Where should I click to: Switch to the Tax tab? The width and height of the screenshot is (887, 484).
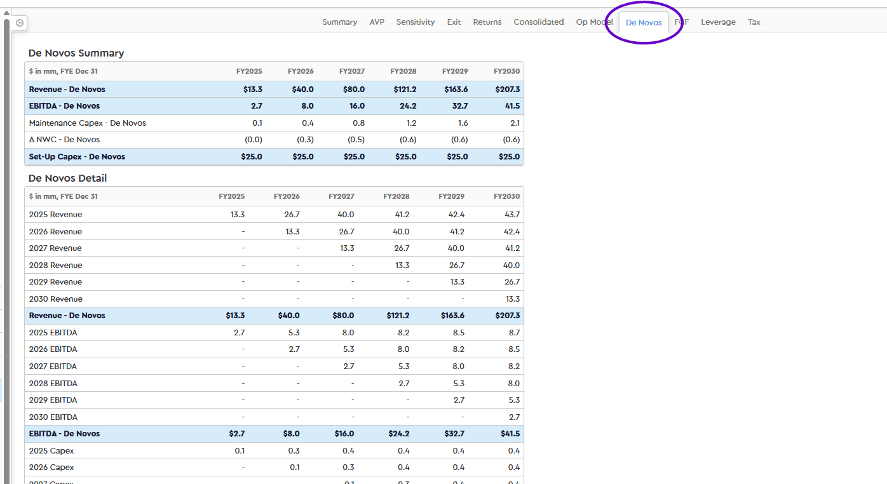point(754,22)
